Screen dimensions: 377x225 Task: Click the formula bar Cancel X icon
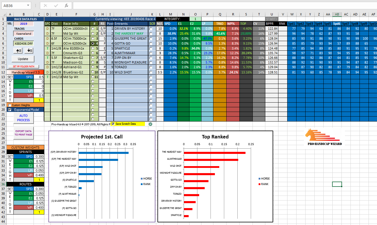(x=45, y=6)
